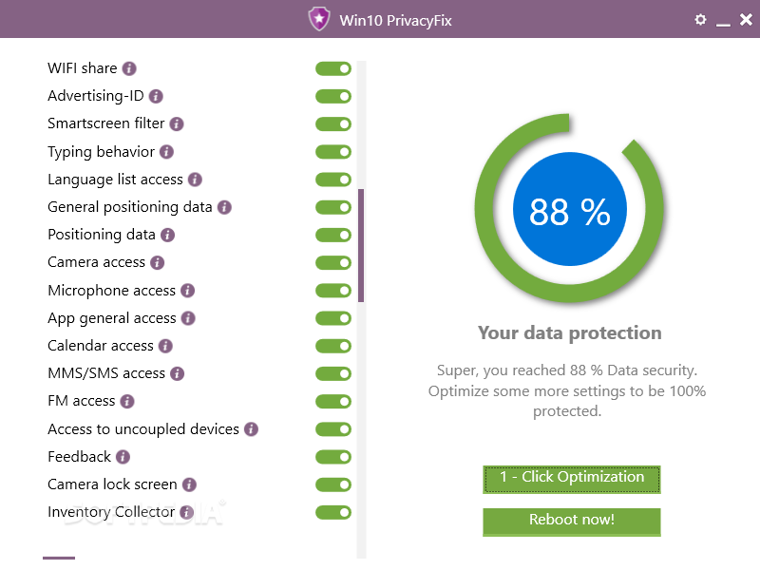Toggle the Positioning data switch
This screenshot has height=570, width=760.
coord(333,235)
